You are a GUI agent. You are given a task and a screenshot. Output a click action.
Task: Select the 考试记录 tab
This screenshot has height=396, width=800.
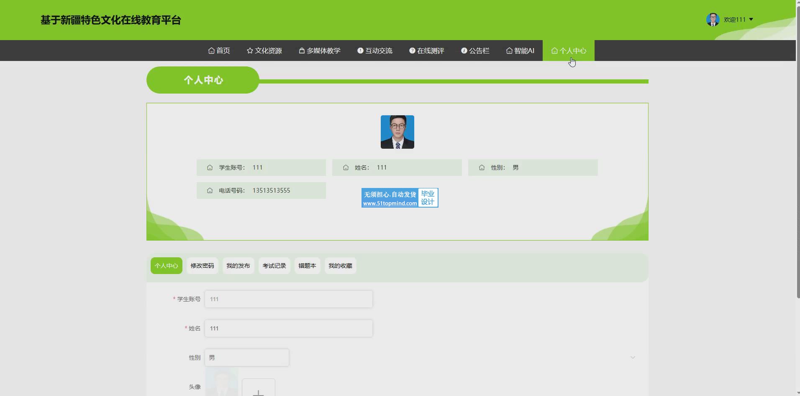(x=274, y=266)
